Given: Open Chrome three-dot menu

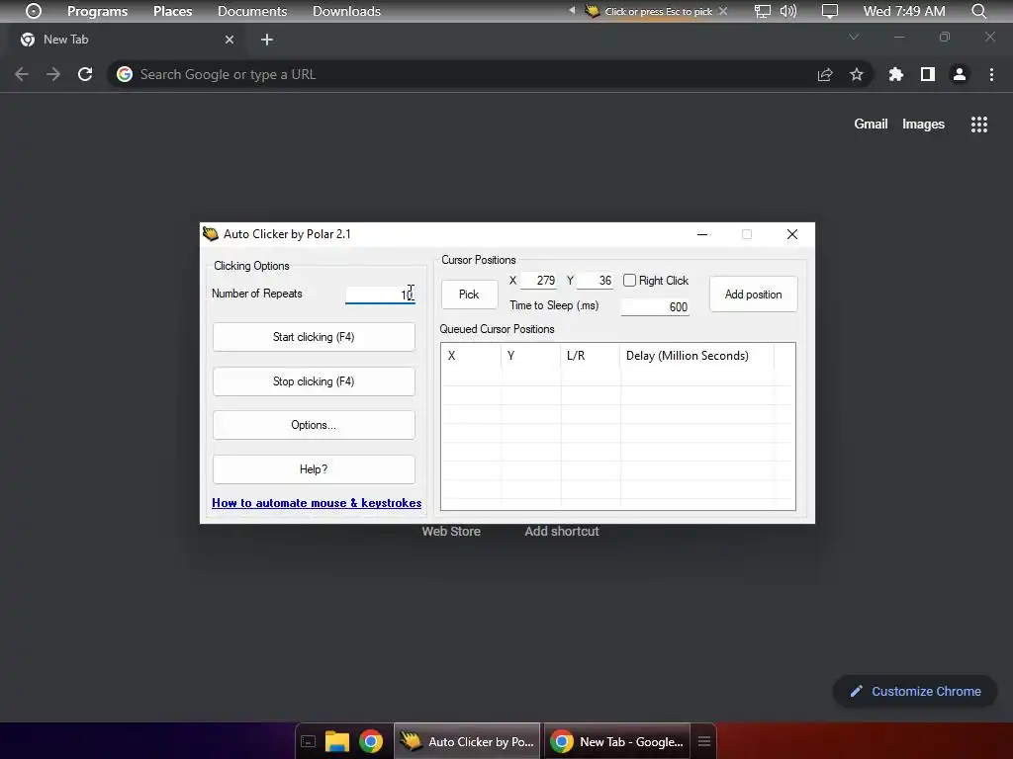Looking at the screenshot, I should click(991, 74).
